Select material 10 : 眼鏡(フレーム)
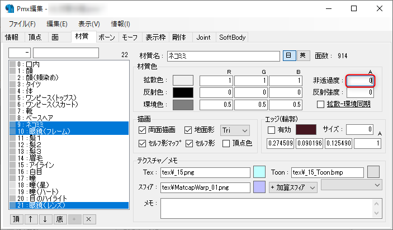 coord(69,132)
